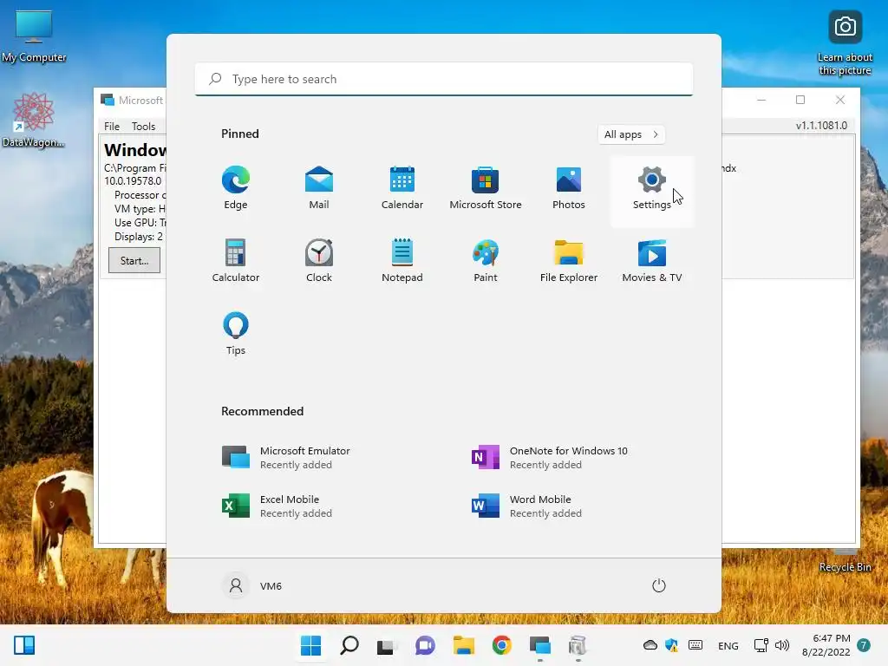Open Edge from pinned apps

236,188
